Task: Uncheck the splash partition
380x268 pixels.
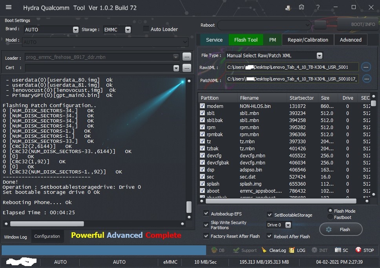Action: click(202, 183)
